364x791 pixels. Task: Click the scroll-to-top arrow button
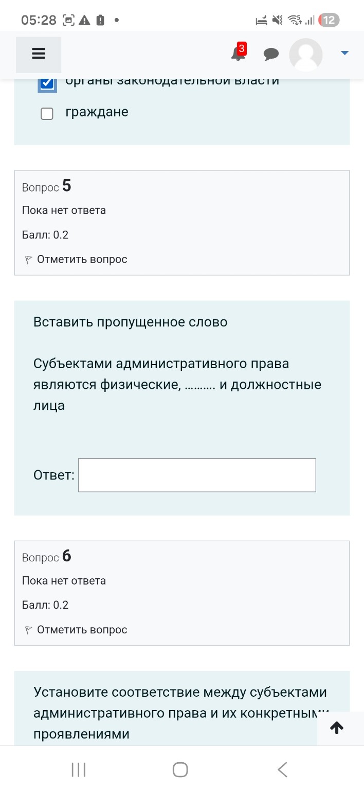tap(336, 728)
